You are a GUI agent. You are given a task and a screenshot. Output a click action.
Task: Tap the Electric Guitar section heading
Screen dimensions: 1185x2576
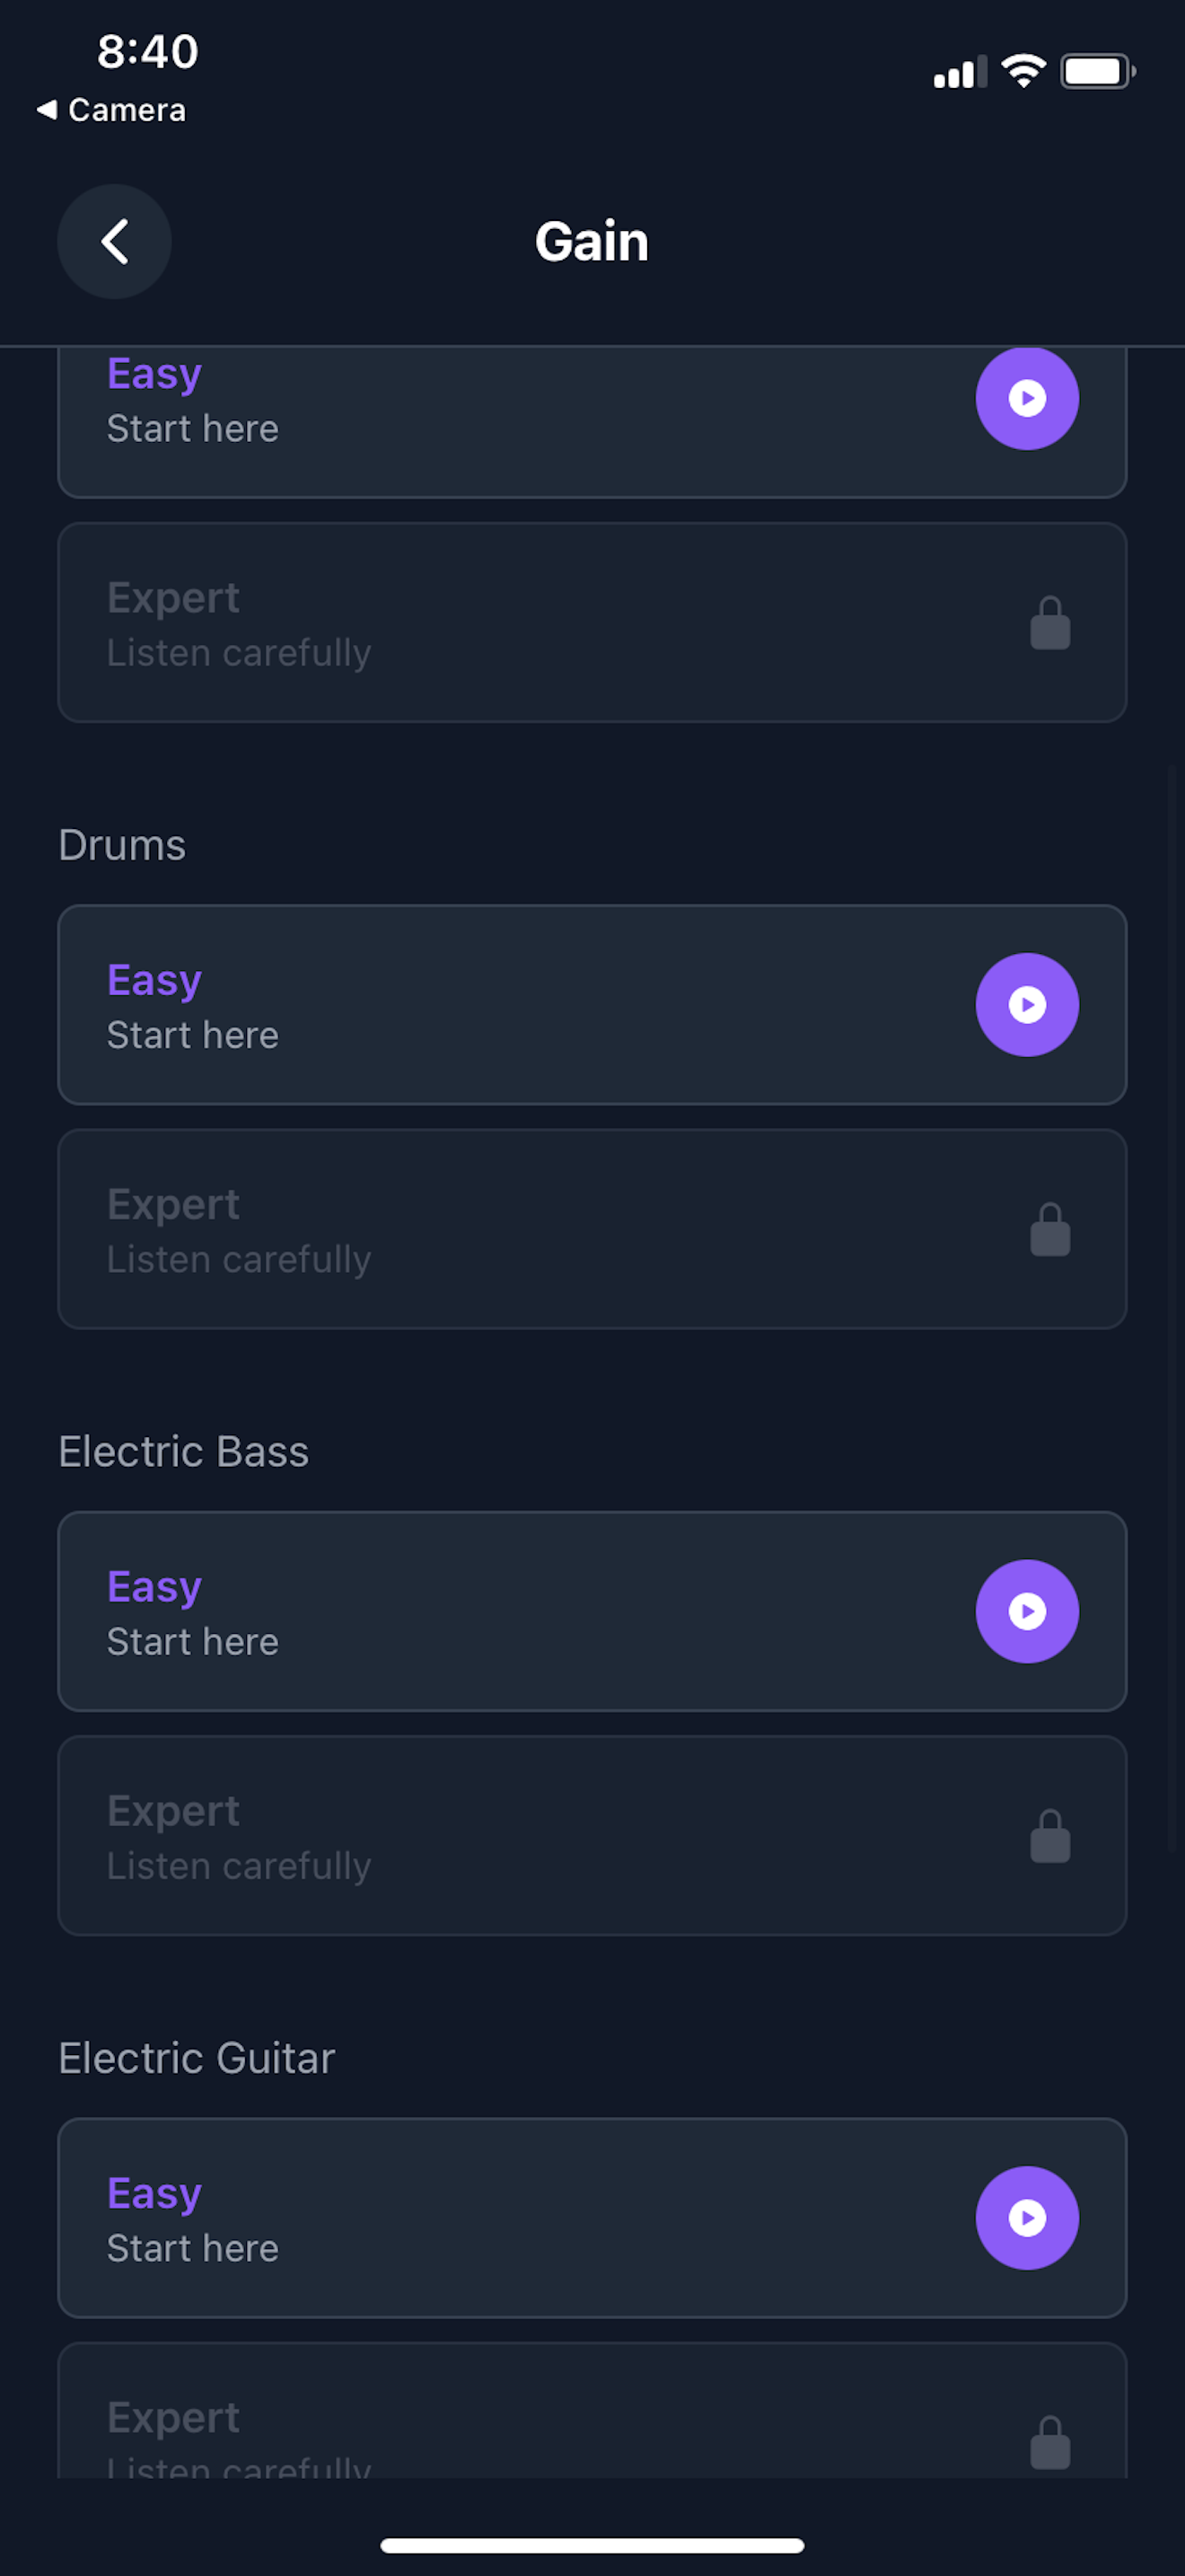pos(197,2058)
